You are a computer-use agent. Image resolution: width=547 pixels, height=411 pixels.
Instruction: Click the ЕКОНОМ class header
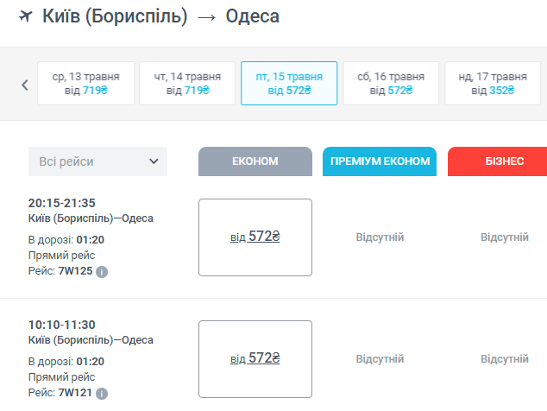pos(255,161)
